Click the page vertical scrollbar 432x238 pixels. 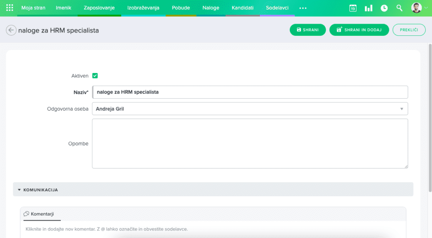pos(430,118)
